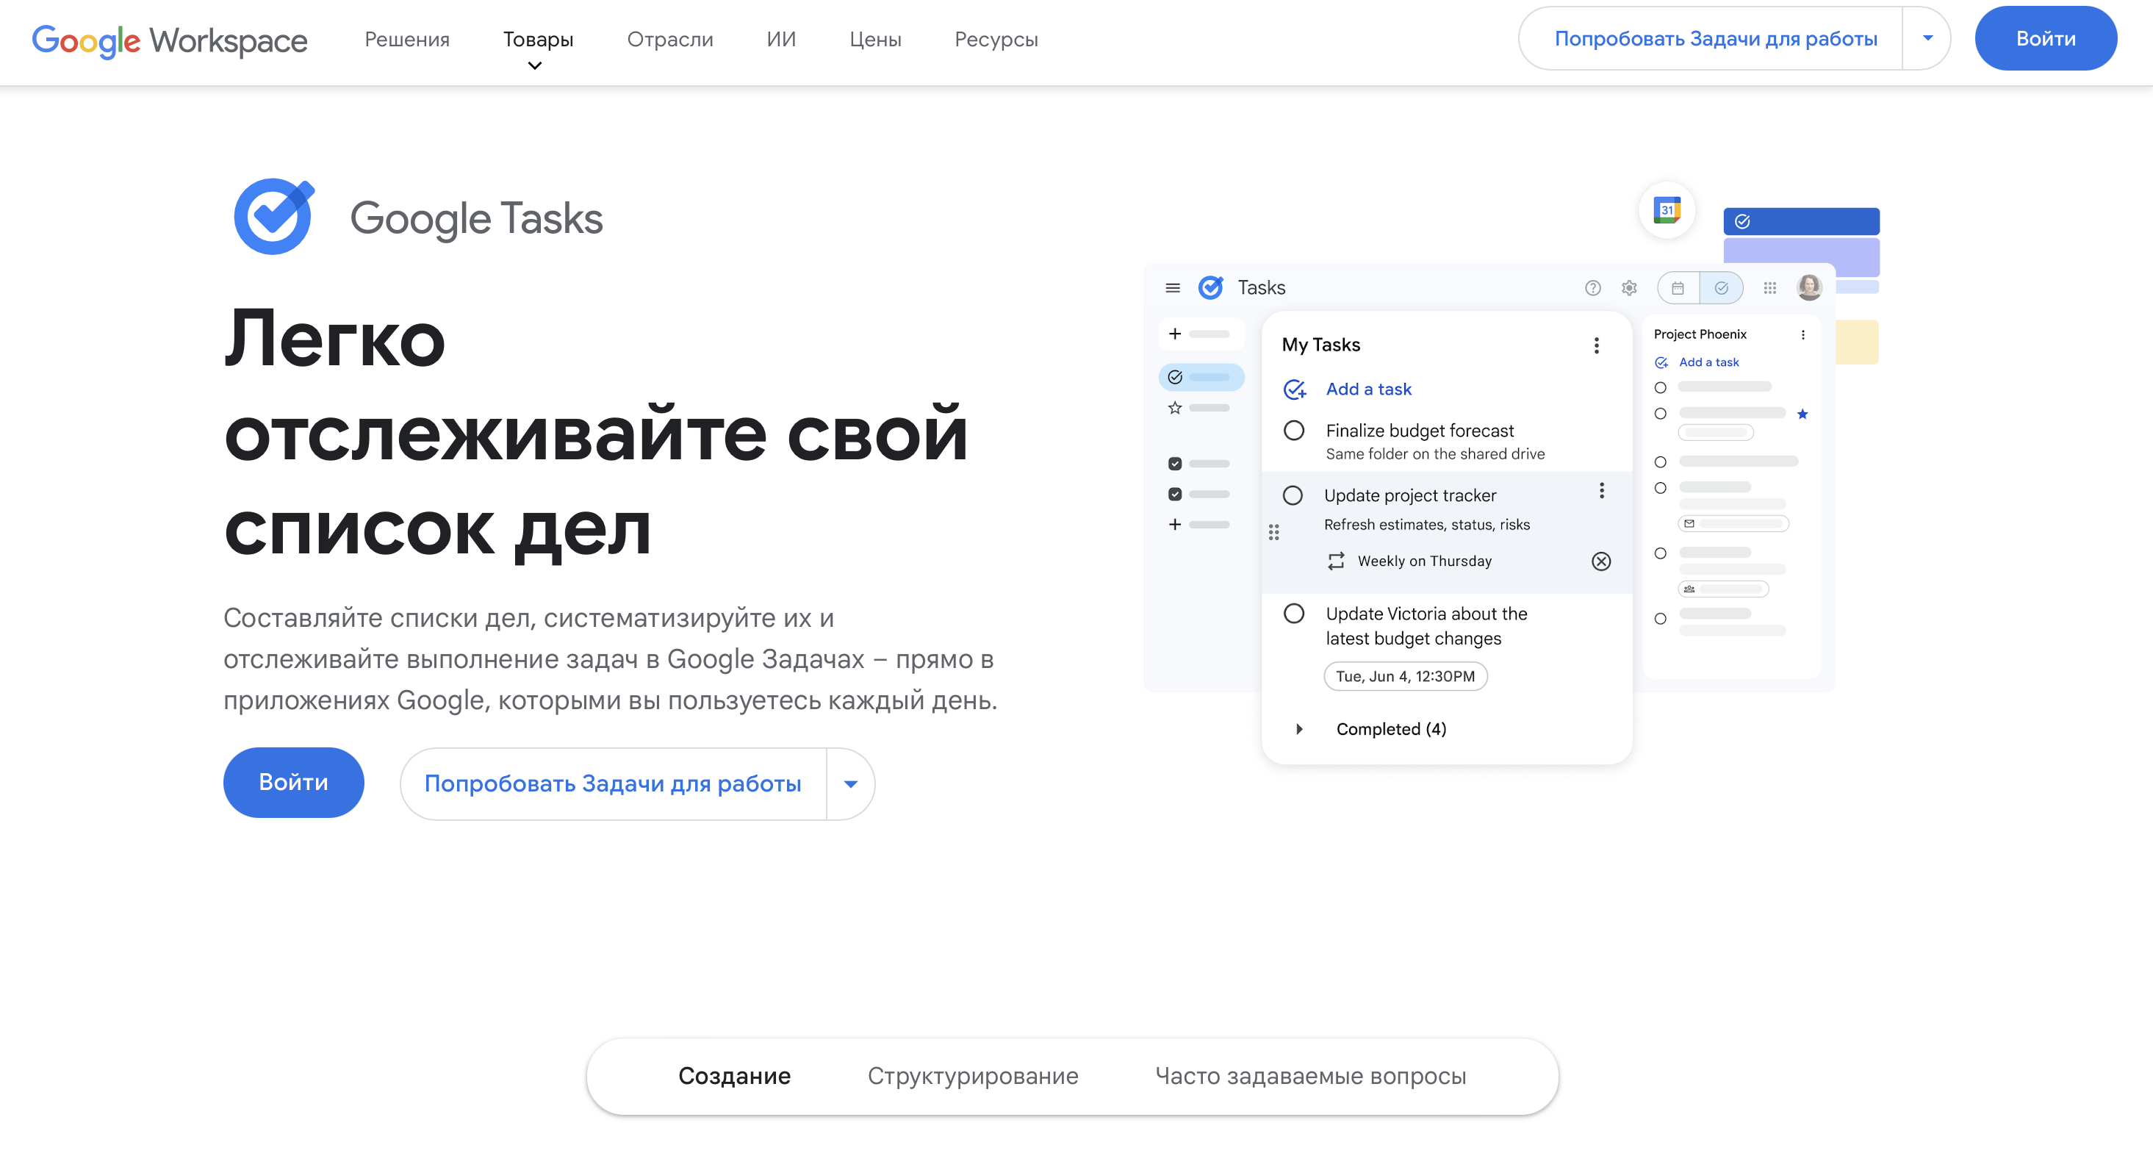Click the Finalize budget forecast task title

click(x=1419, y=431)
